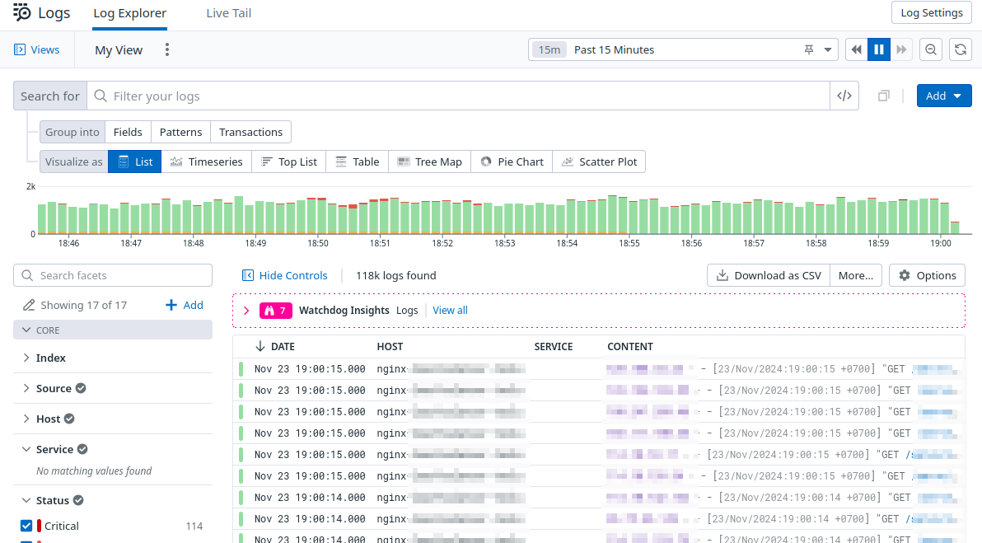Open the raw query editor code icon
The width and height of the screenshot is (982, 543).
click(x=844, y=96)
